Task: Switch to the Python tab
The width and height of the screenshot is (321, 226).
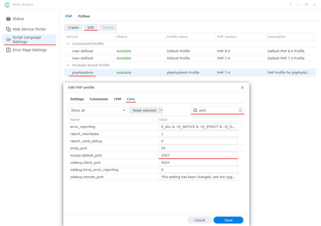Action: [x=84, y=16]
